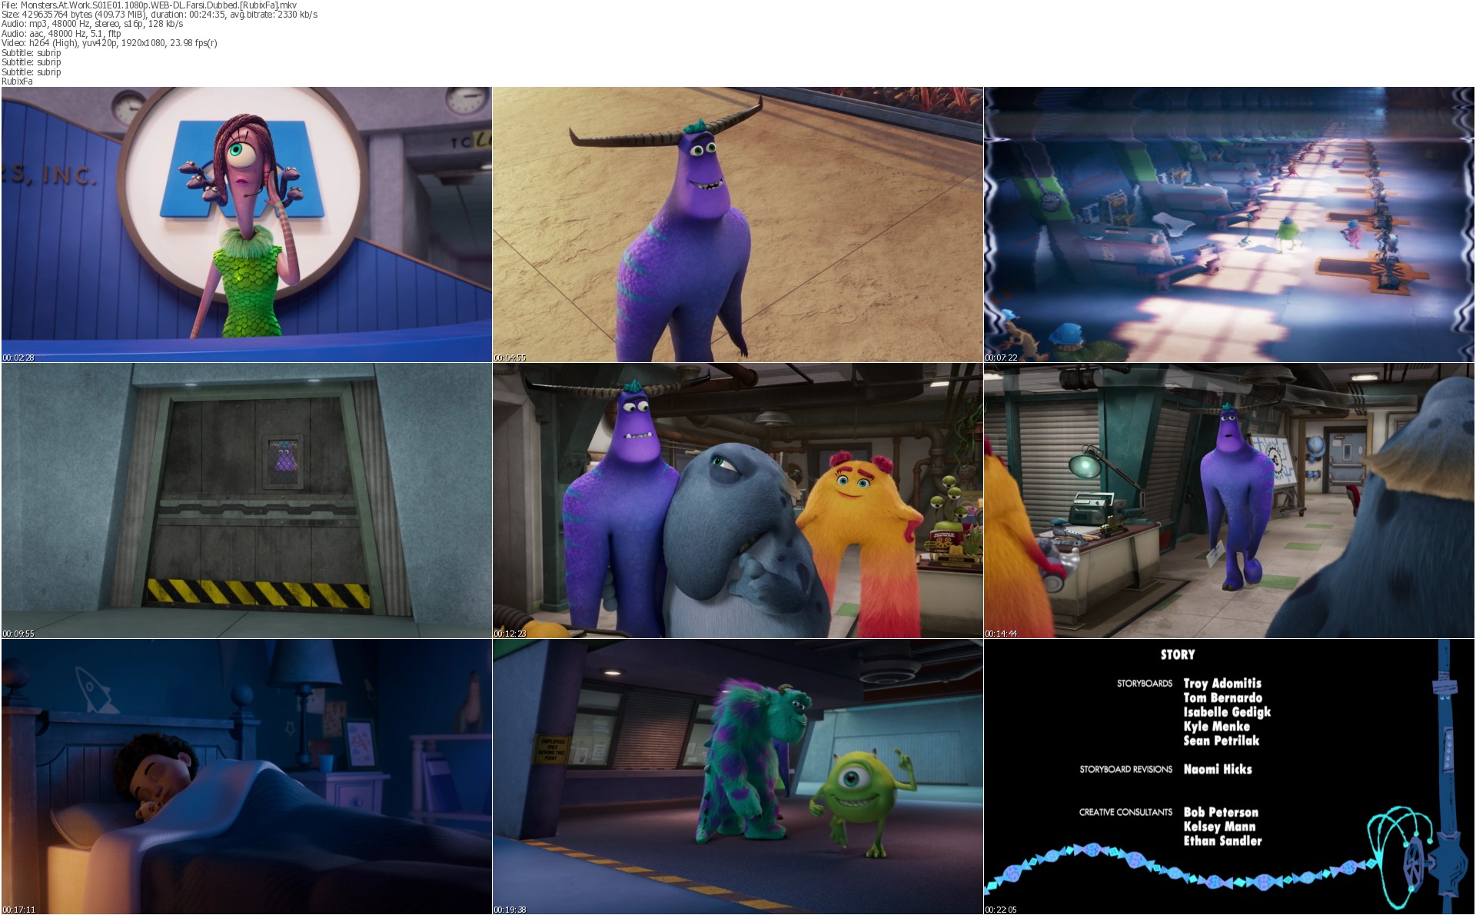Click the STORYBOARD REVISIONS label
The width and height of the screenshot is (1476, 915).
pos(1126,769)
